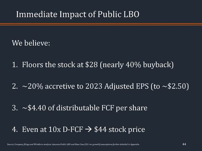Click the orange divider line under the title

pos(101,24)
